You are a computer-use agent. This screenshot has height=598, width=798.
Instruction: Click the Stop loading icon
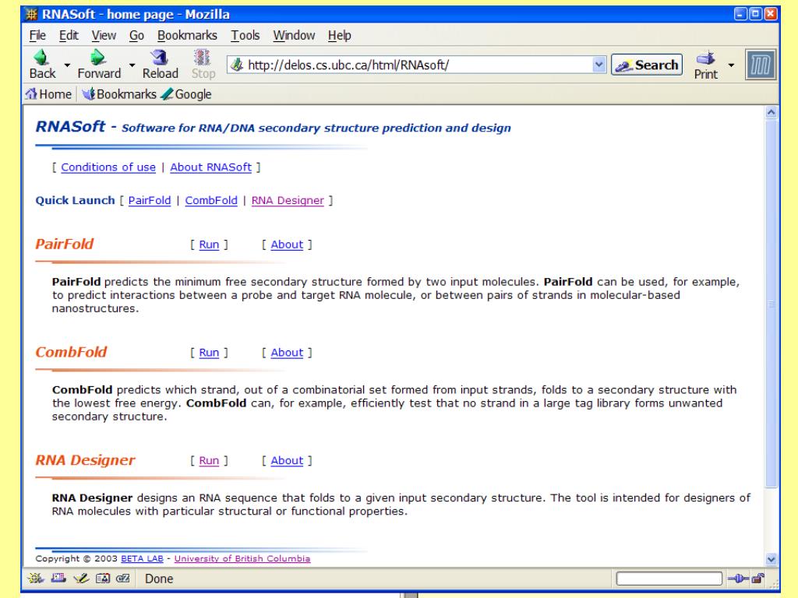coord(203,58)
